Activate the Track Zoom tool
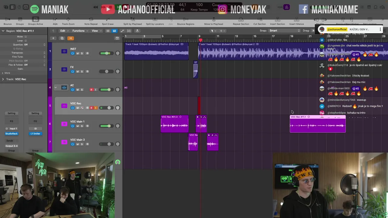Screen dimensions: 388x218 (68, 20)
